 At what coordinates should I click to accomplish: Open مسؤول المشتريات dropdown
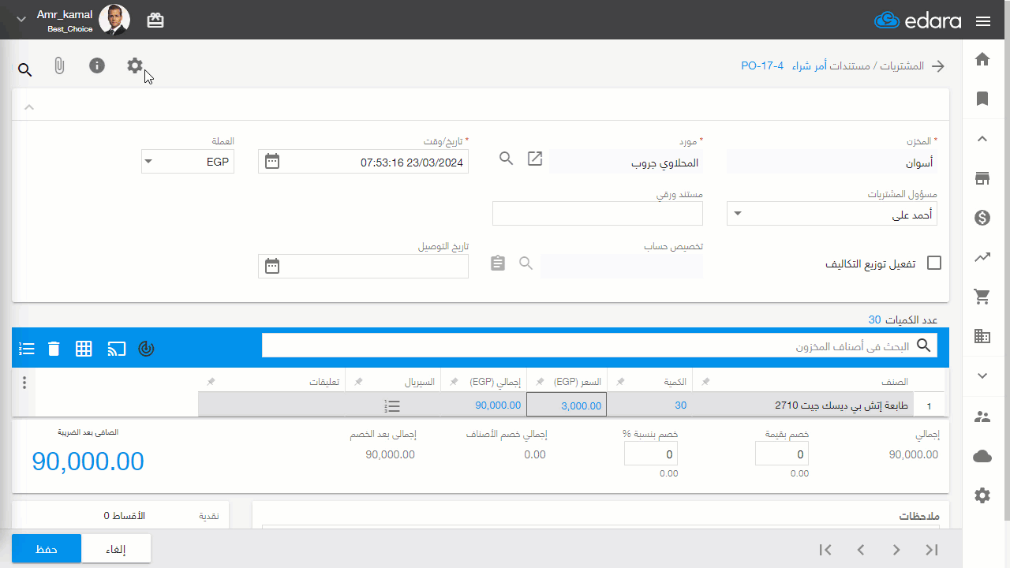click(x=832, y=214)
